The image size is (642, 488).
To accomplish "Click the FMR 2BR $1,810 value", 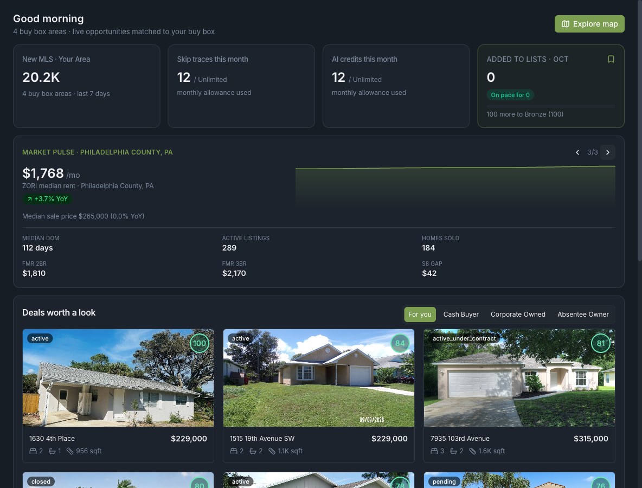I will (34, 273).
